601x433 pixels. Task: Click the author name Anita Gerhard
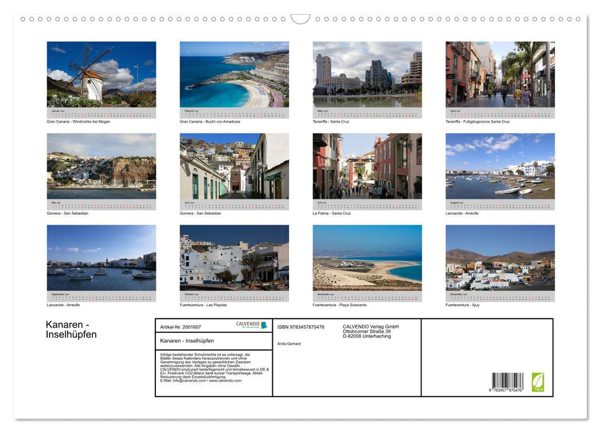coord(289,343)
